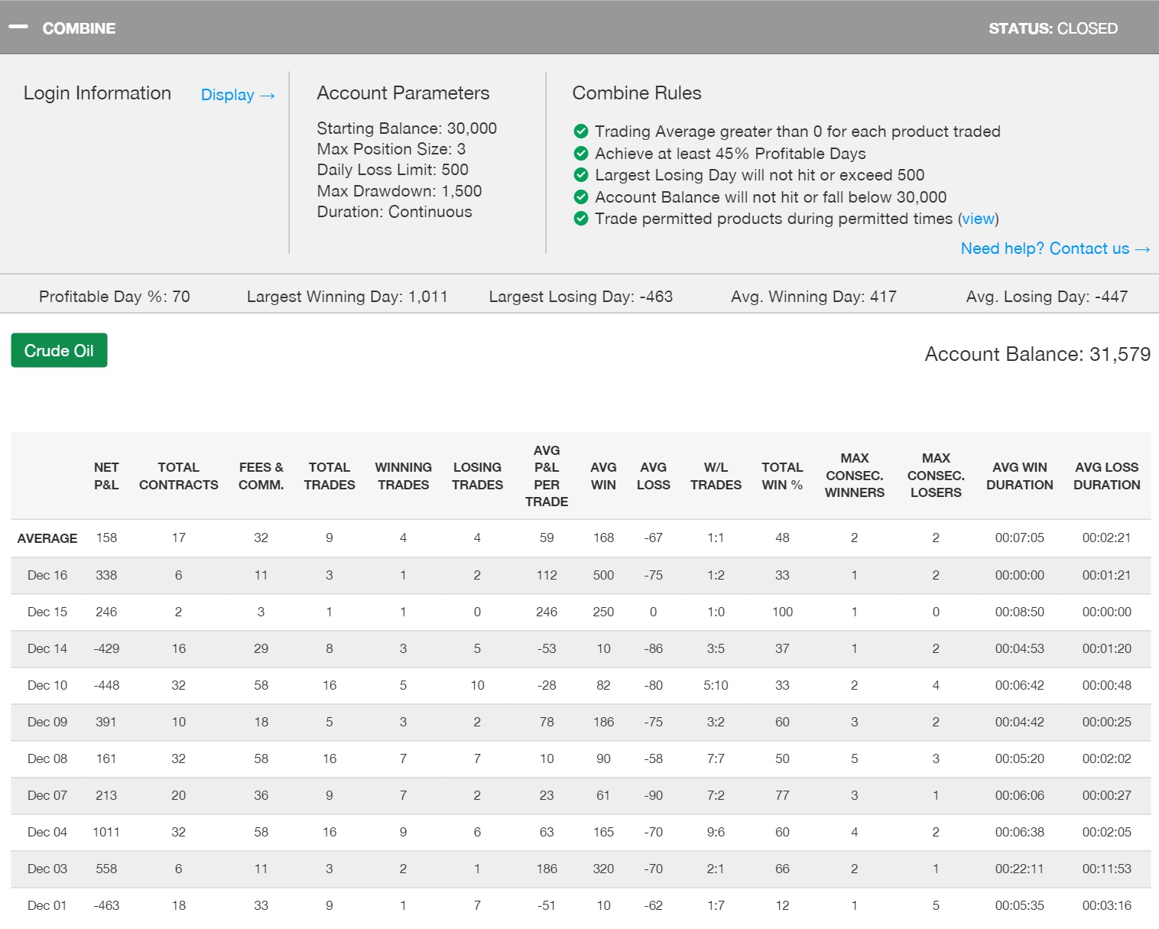This screenshot has width=1159, height=929.
Task: Click the Trade permitted products checkmark icon
Action: [581, 219]
